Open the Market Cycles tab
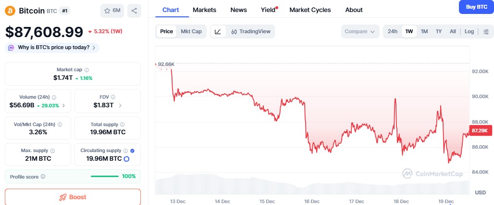The image size is (494, 205). [x=310, y=10]
